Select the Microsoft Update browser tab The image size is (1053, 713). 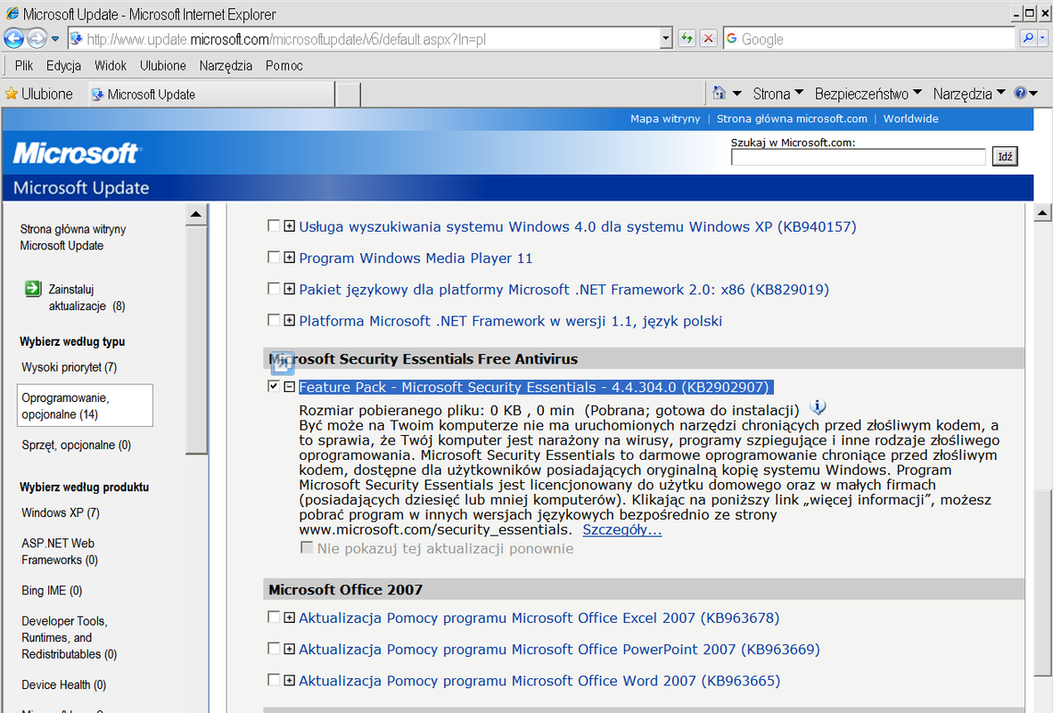click(x=211, y=94)
